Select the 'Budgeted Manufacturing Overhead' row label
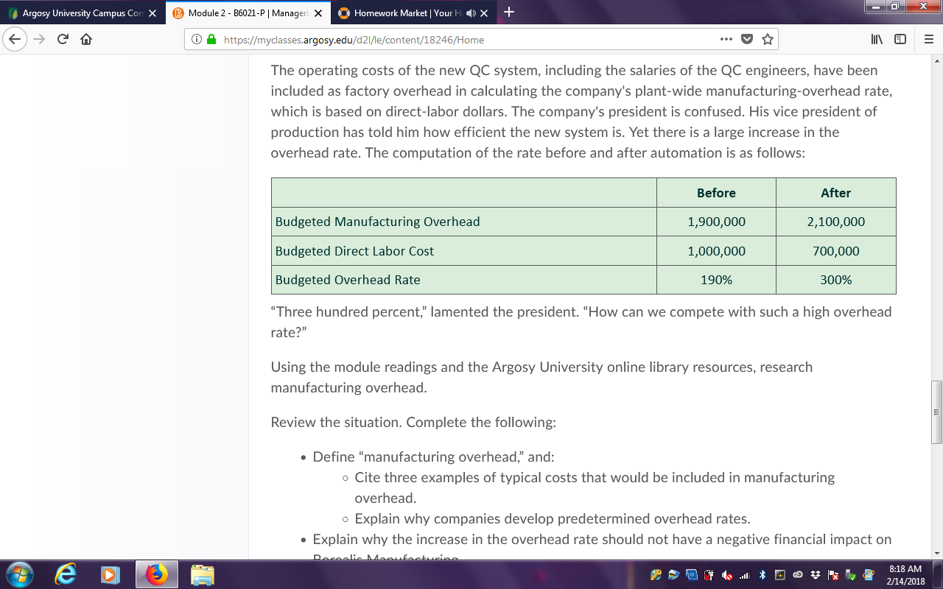943x589 pixels. 377,222
